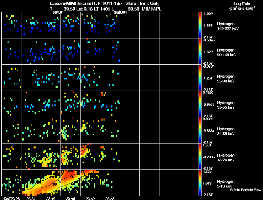Click the colorbar value '0.6667'

pyautogui.click(x=209, y=131)
